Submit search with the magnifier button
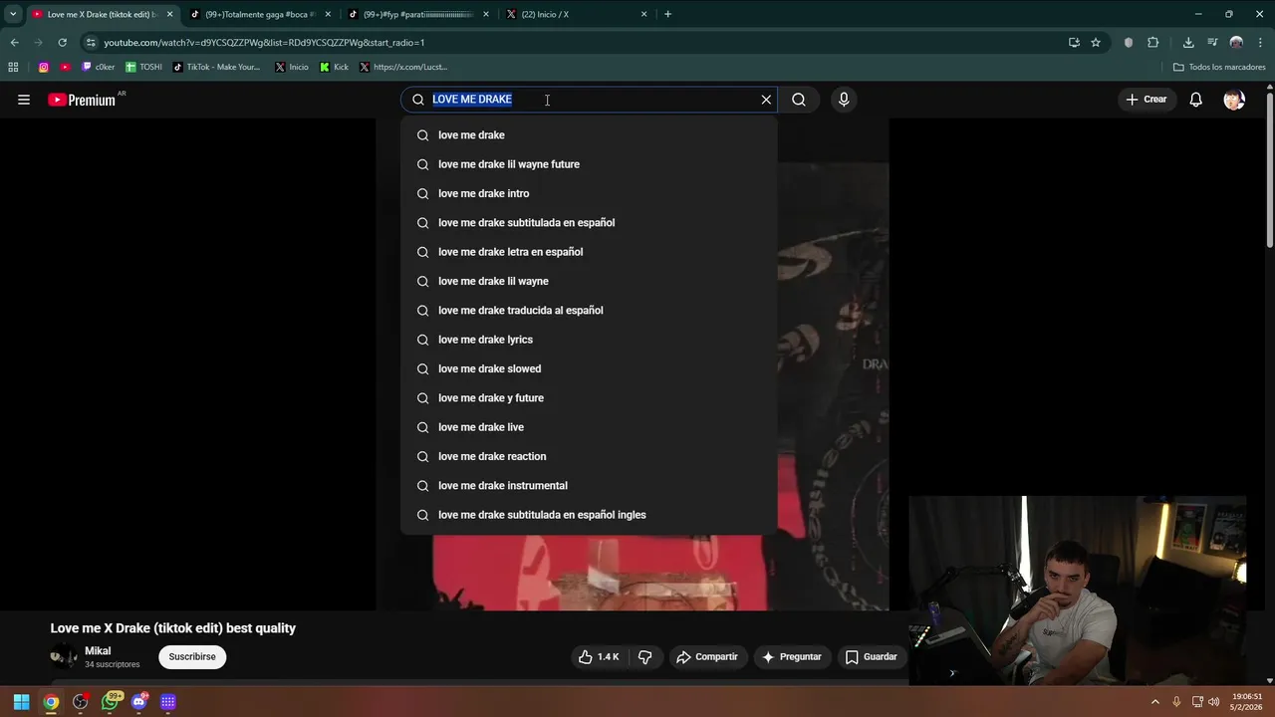This screenshot has width=1275, height=717. (799, 100)
